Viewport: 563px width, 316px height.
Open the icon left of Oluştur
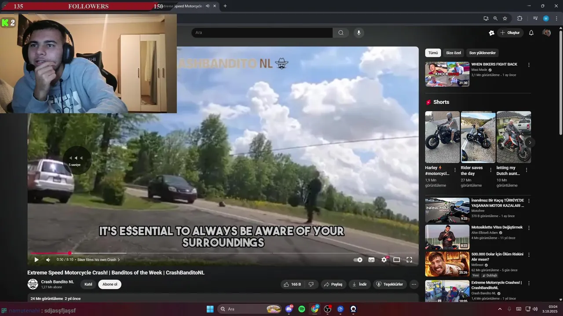(492, 32)
